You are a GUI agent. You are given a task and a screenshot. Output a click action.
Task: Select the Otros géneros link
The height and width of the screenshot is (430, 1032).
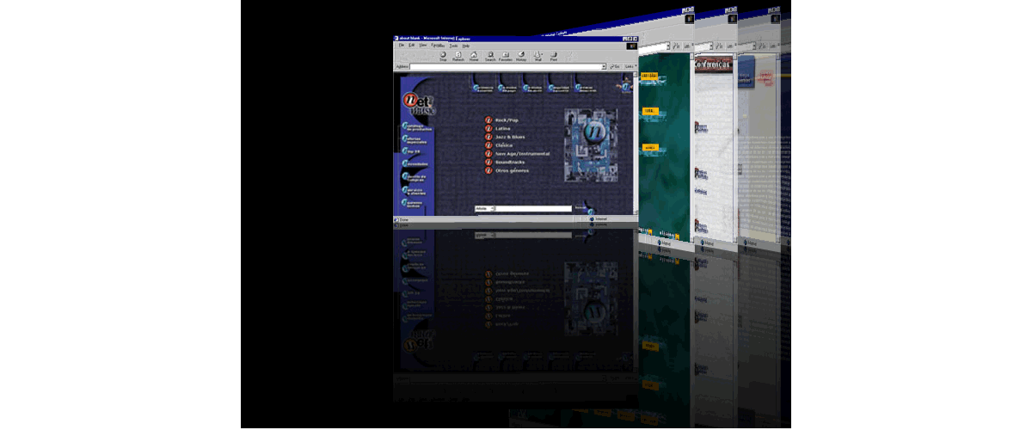[512, 170]
